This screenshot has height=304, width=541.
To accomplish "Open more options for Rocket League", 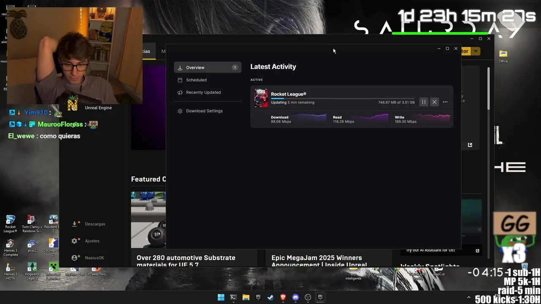I will tap(445, 102).
